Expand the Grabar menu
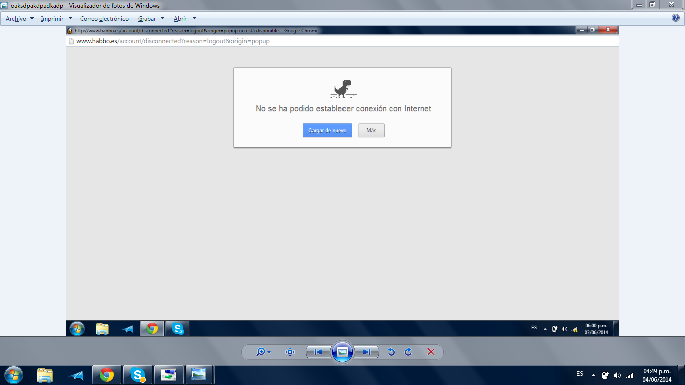The height and width of the screenshot is (385, 685). click(x=151, y=19)
